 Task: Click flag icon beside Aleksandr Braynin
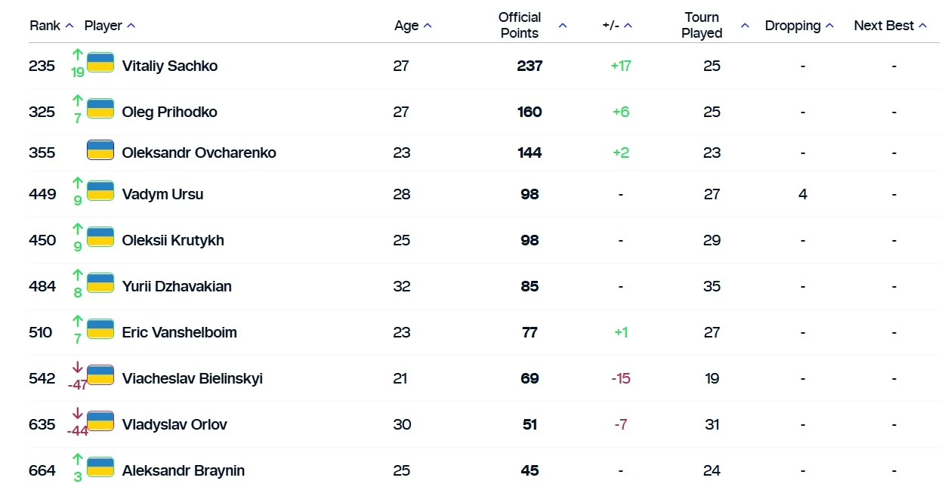pos(100,467)
